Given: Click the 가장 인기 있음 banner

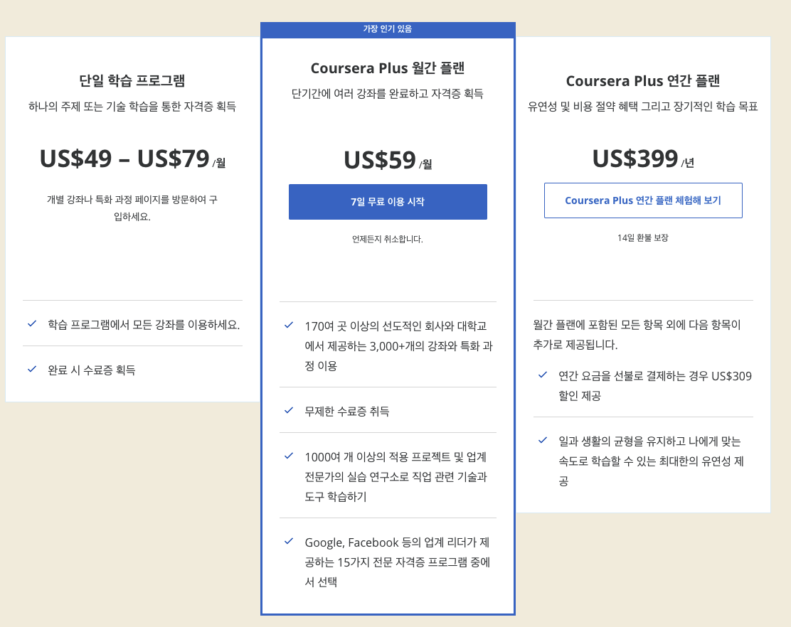Looking at the screenshot, I should click(x=388, y=29).
